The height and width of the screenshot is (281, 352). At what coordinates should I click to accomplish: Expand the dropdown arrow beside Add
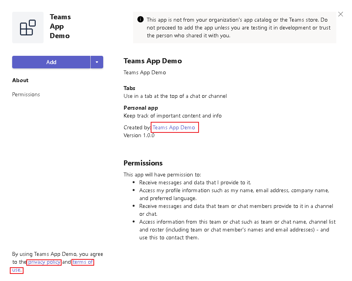pyautogui.click(x=97, y=62)
